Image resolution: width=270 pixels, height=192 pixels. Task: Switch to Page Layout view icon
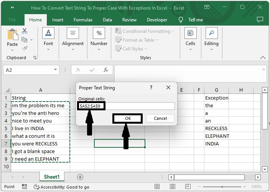pos(172,186)
